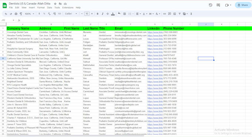Open the Calibri font dropdown
The image size is (252, 137).
click(x=71, y=14)
